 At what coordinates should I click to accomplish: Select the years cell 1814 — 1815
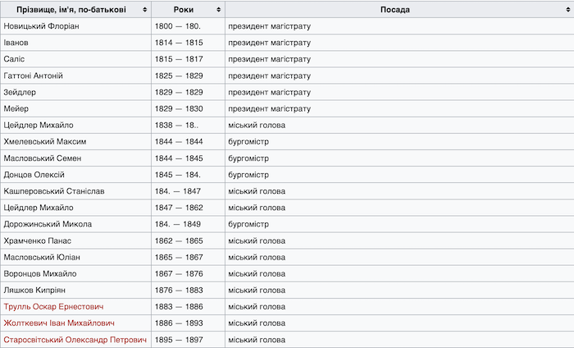(x=188, y=43)
